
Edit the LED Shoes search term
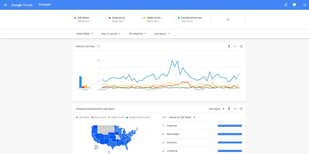tap(90, 20)
